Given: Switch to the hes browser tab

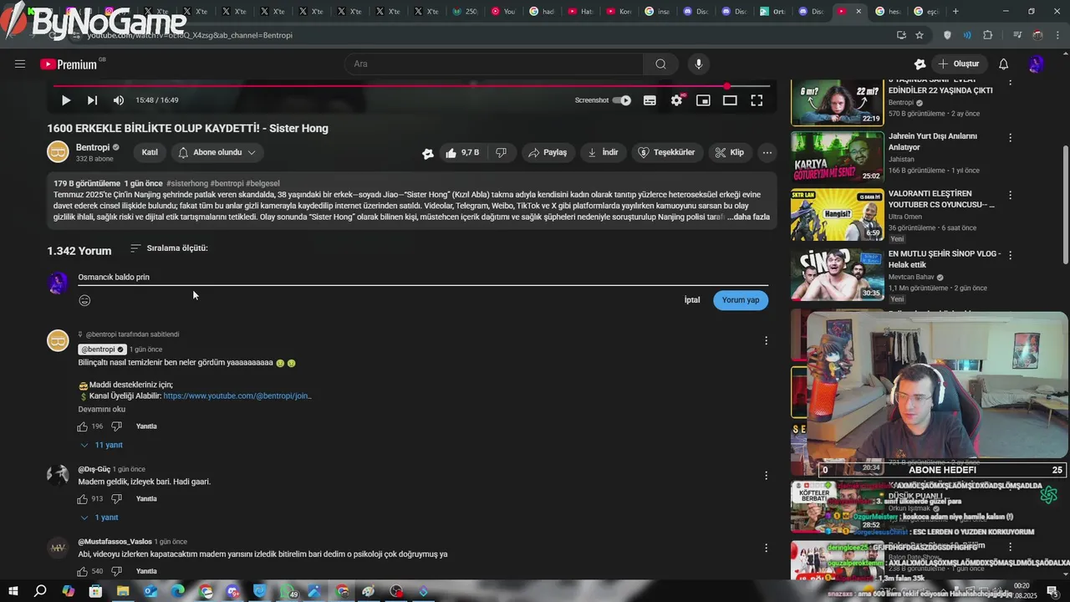Looking at the screenshot, I should (x=889, y=12).
